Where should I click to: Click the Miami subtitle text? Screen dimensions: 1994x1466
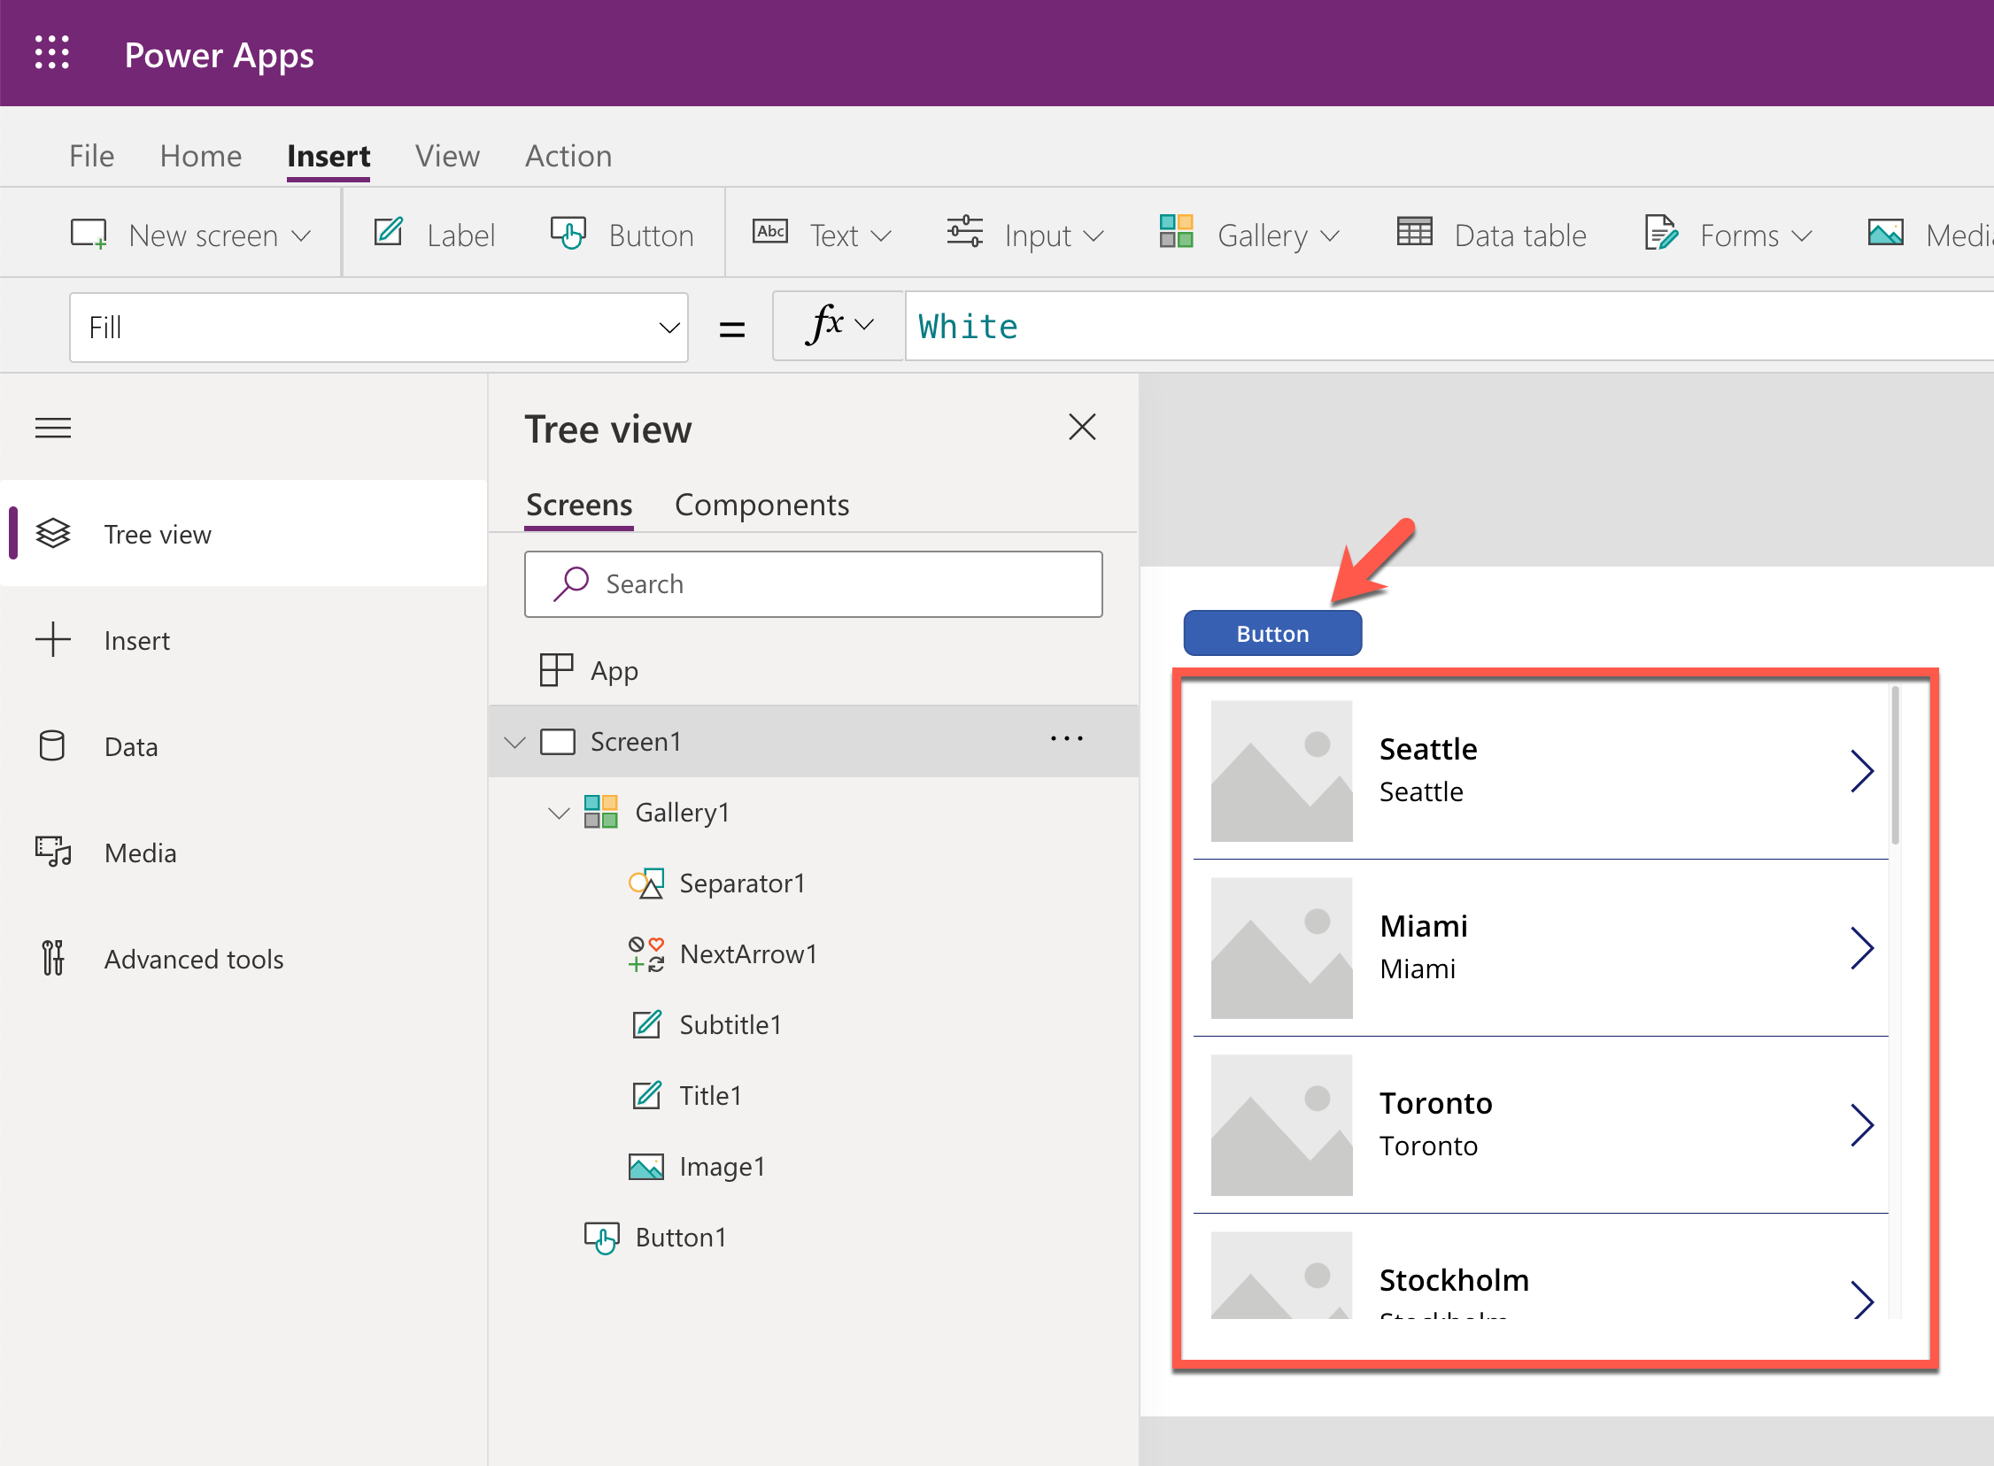pos(1418,969)
